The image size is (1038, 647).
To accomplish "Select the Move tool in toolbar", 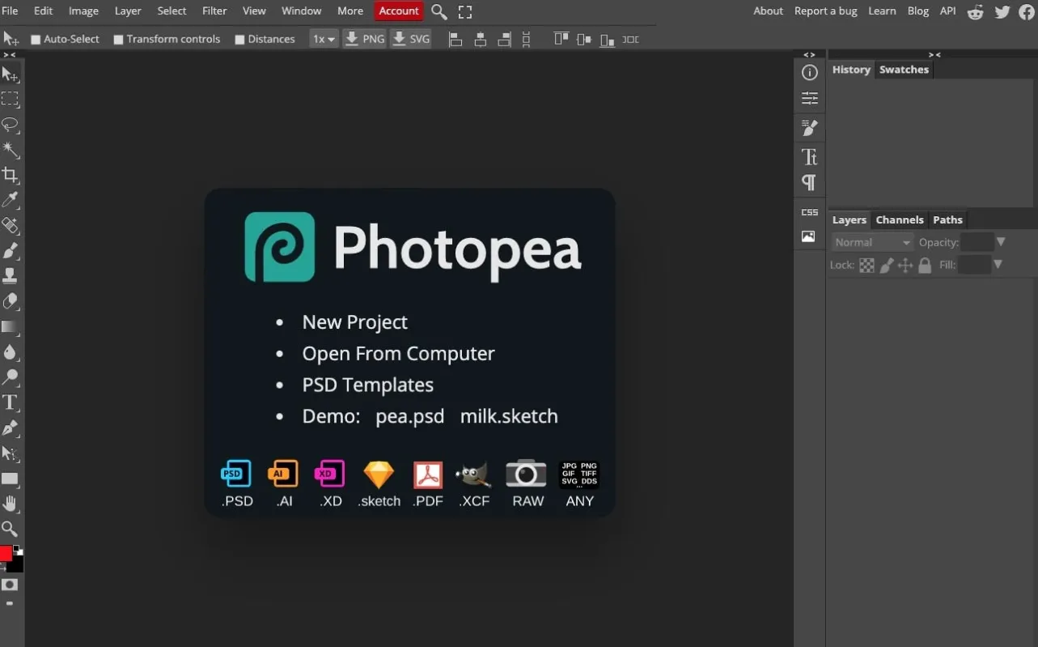I will click(10, 74).
